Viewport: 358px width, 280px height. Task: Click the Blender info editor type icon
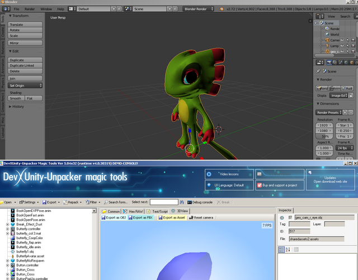(x=6, y=9)
